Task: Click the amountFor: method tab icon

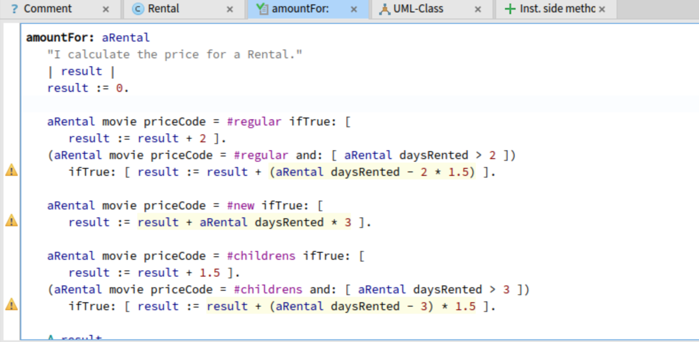Action: 262,9
